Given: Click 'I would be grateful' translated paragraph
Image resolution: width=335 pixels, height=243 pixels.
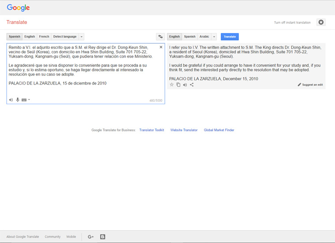Looking at the screenshot, I should click(245, 68).
